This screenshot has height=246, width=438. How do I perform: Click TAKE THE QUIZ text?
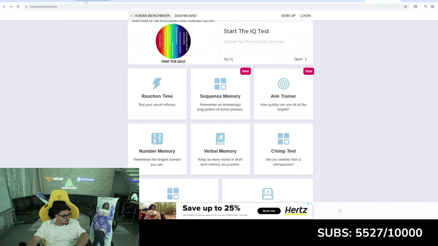[173, 61]
